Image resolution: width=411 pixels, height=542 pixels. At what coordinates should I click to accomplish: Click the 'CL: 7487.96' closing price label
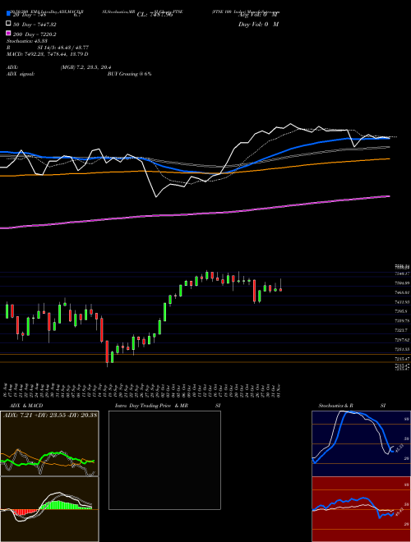155,15
